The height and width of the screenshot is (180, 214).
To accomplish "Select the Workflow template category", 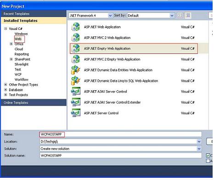I will [x=22, y=80].
